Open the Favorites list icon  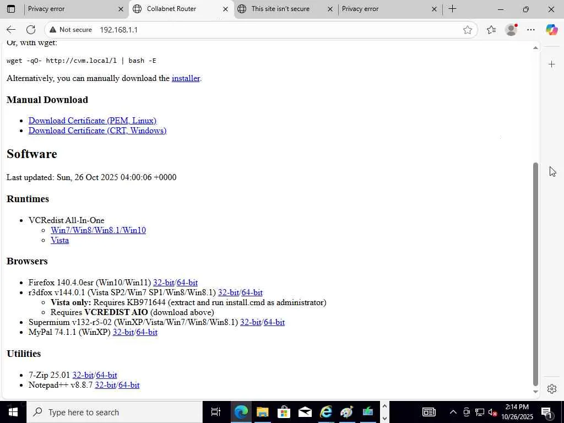click(x=491, y=30)
